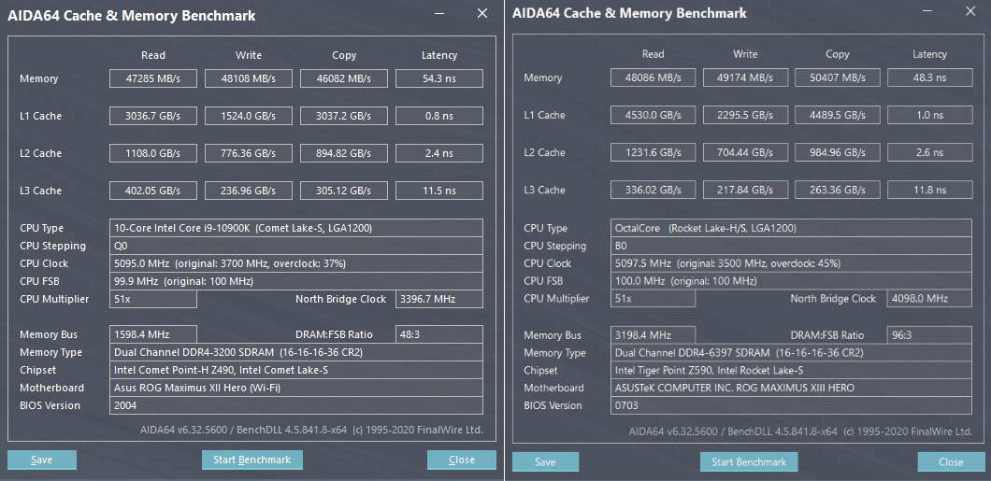Image resolution: width=991 pixels, height=481 pixels.
Task: Click the 54.3 ns memory latency value
Action: (439, 78)
